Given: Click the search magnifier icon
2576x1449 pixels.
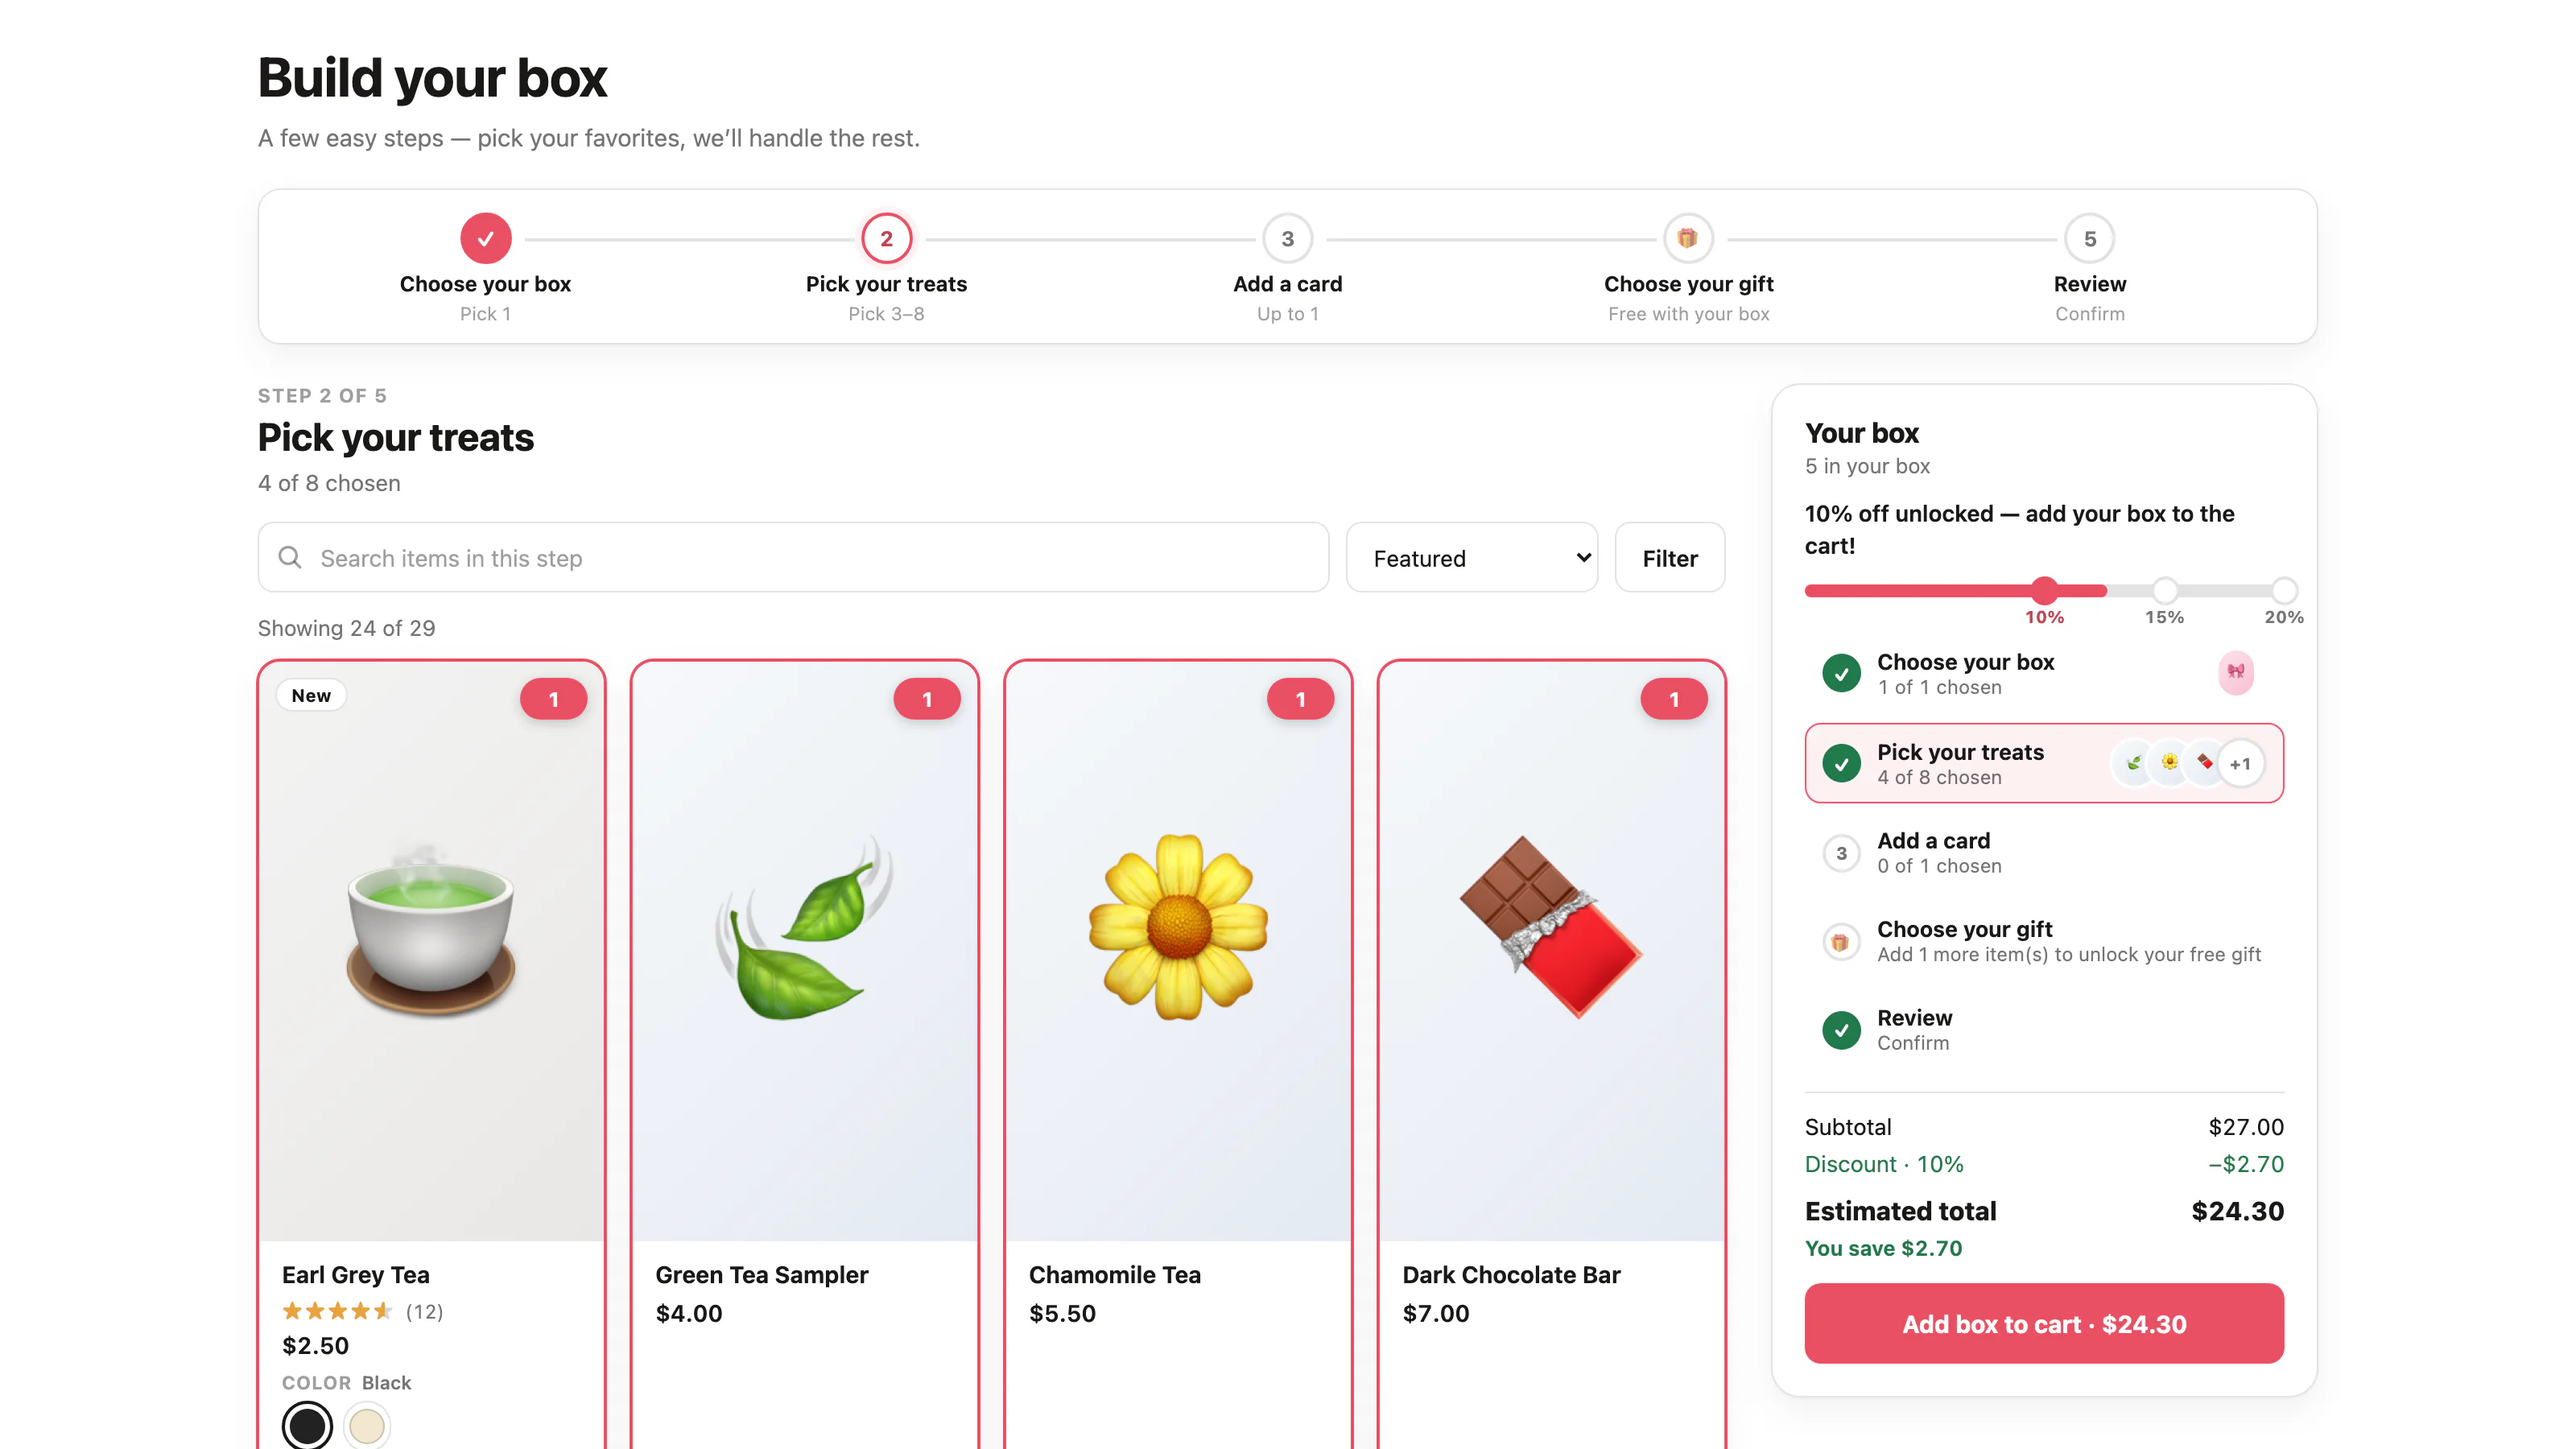Looking at the screenshot, I should pos(290,557).
